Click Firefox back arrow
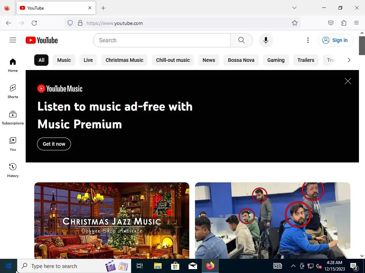This screenshot has width=365, height=273. (x=9, y=23)
